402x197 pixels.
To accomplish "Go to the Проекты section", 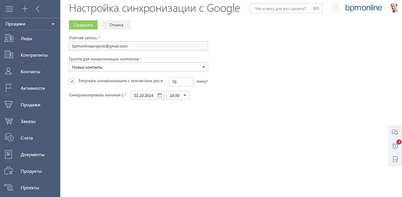I will (30, 188).
